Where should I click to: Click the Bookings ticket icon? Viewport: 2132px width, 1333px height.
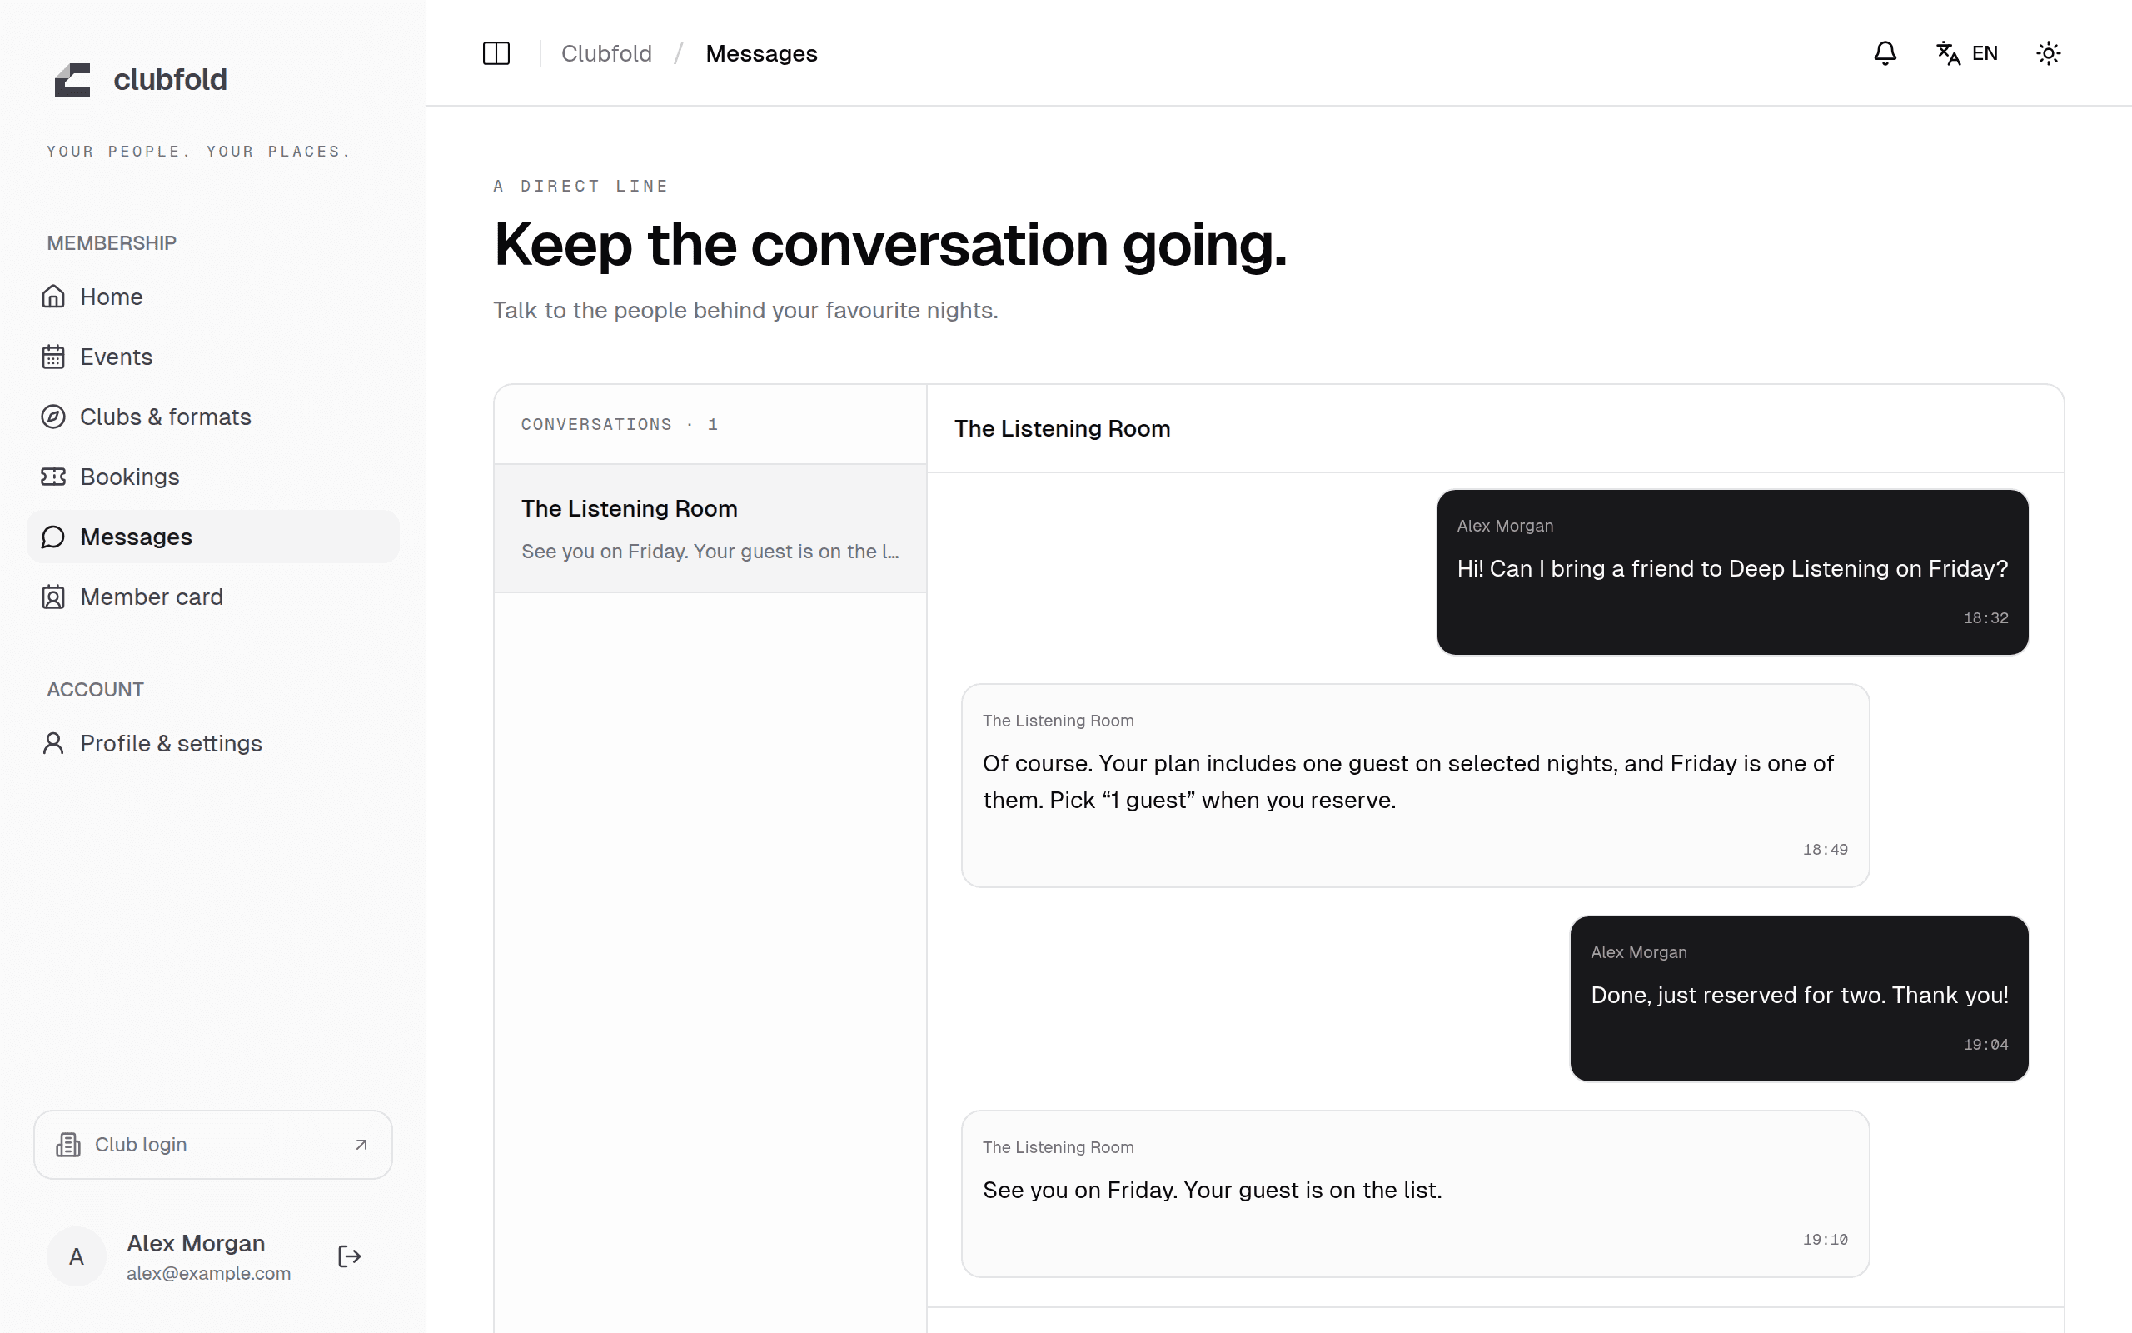click(x=52, y=476)
